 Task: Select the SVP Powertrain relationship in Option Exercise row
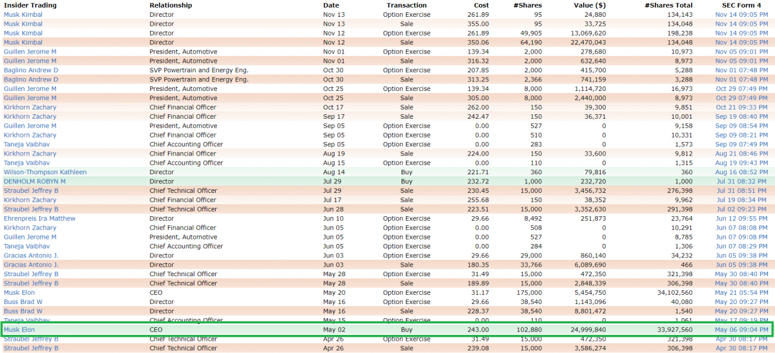pyautogui.click(x=199, y=70)
